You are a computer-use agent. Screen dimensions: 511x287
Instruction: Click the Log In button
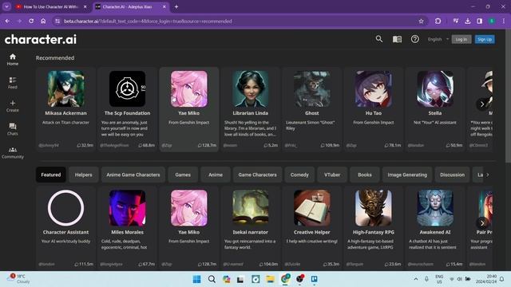click(461, 39)
